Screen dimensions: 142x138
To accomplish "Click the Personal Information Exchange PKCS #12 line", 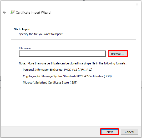I will [58, 70].
